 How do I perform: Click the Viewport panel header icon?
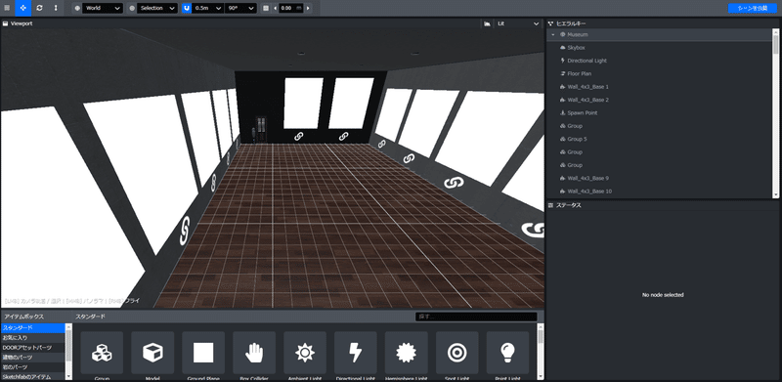[x=6, y=23]
